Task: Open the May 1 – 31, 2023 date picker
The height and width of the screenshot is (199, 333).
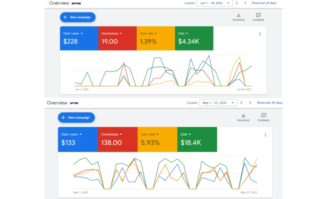Action: tap(218, 103)
